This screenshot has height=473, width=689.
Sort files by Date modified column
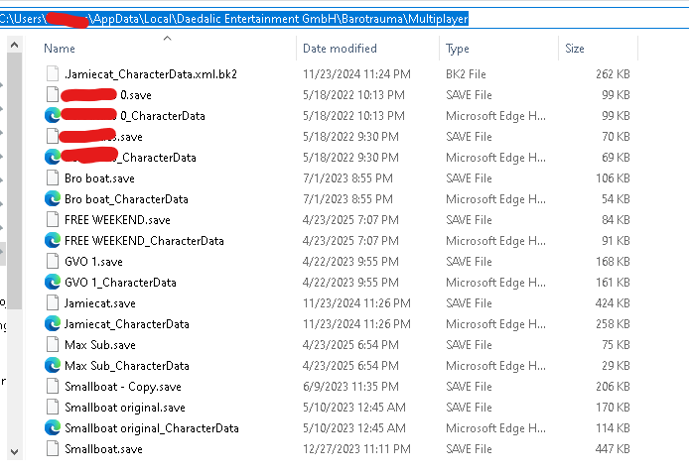[340, 49]
